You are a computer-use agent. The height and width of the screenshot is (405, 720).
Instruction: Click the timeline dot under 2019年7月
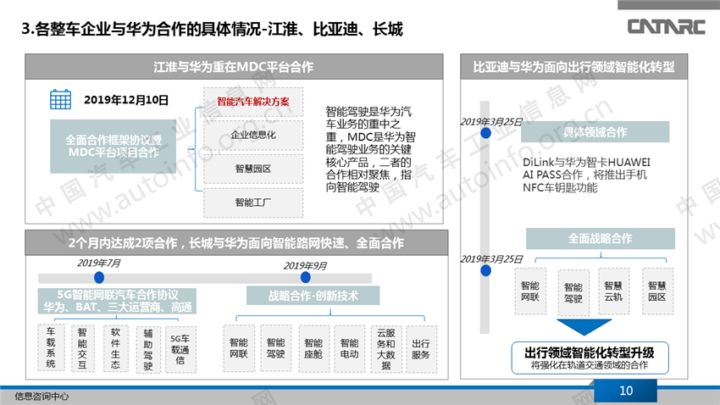point(99,277)
